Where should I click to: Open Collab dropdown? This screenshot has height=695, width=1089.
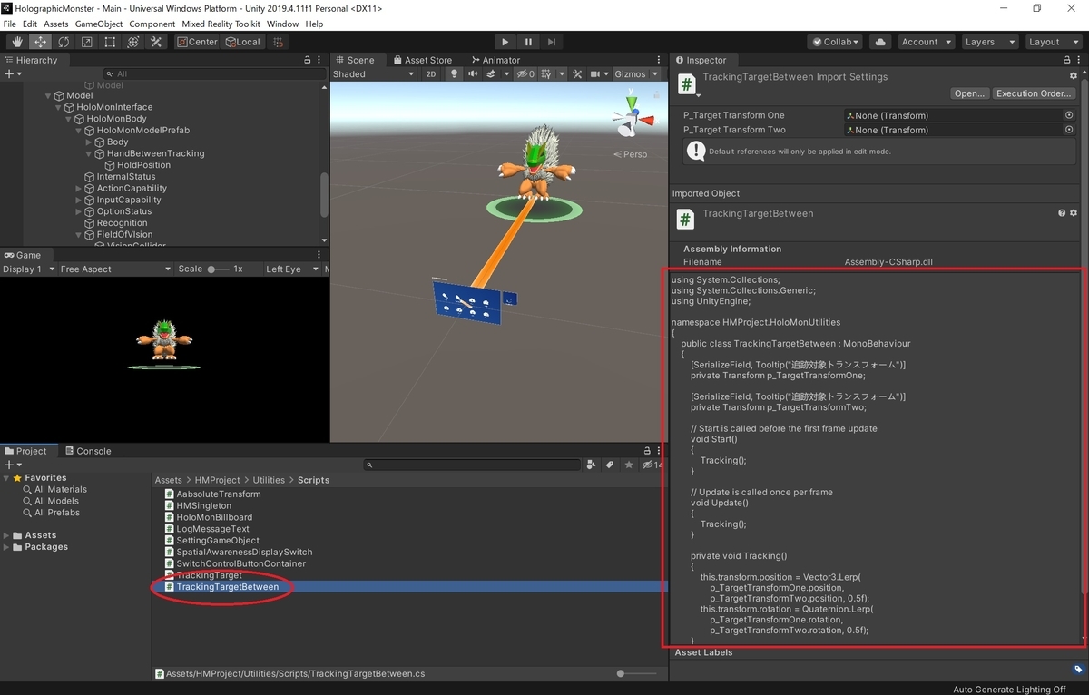pyautogui.click(x=835, y=42)
